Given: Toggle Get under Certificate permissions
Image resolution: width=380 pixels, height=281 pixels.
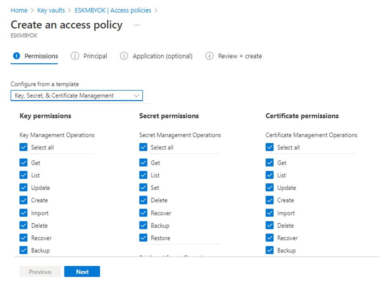Looking at the screenshot, I should pyautogui.click(x=270, y=162).
